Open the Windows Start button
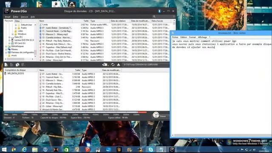Screen dimensions: 272x153 tap(4, 150)
